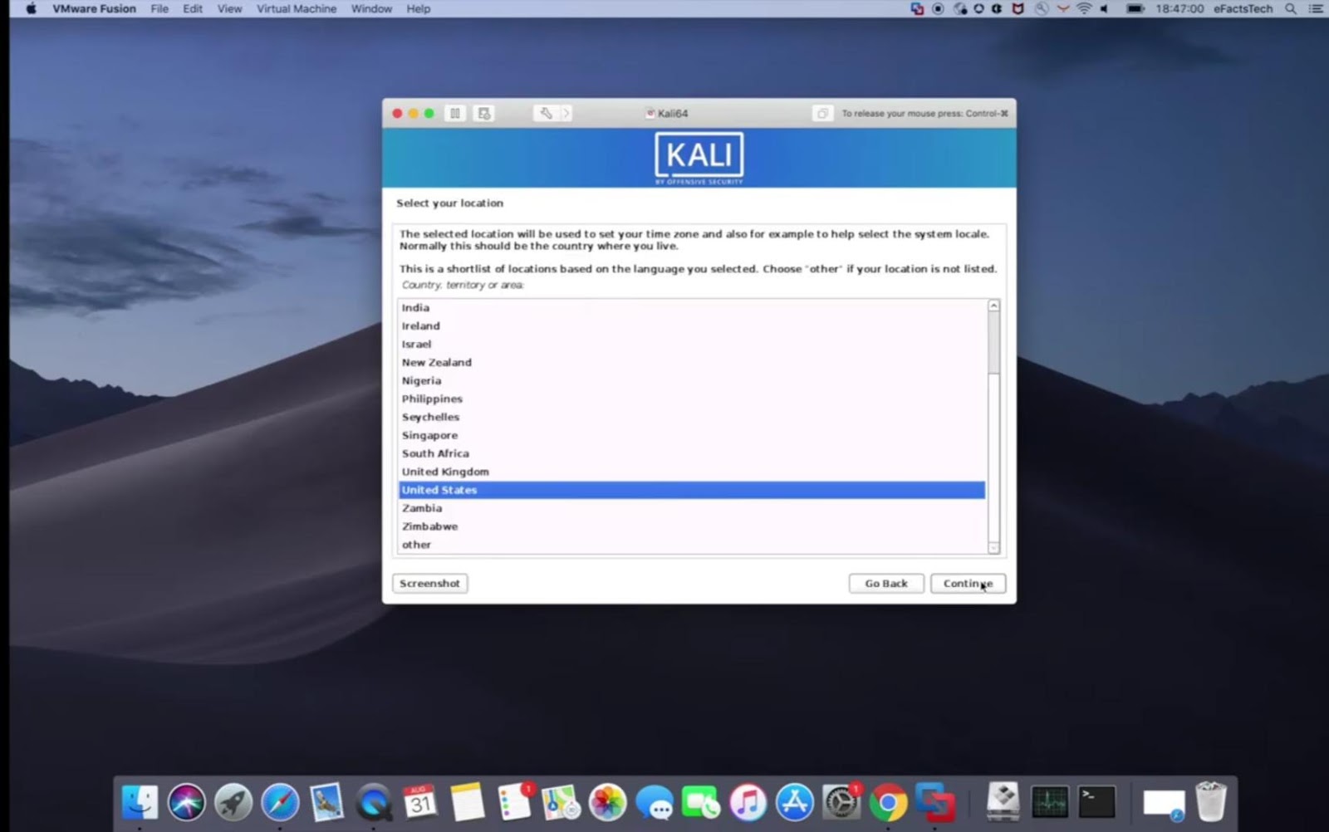Select United States in the location list
The image size is (1329, 832).
(692, 490)
